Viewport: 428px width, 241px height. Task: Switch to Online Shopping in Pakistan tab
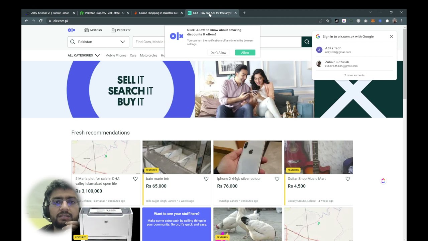(158, 13)
